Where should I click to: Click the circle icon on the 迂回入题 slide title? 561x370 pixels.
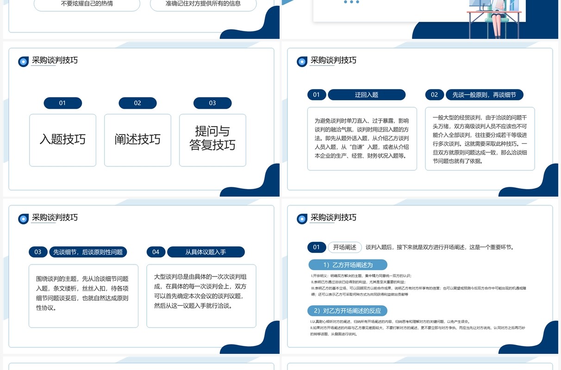pyautogui.click(x=302, y=62)
